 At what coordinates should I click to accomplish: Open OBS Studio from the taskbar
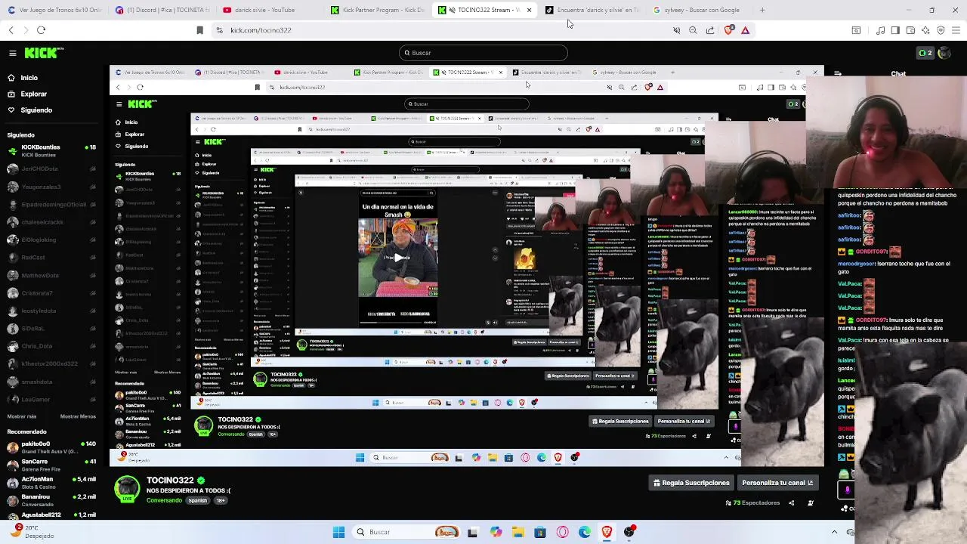[x=629, y=532]
